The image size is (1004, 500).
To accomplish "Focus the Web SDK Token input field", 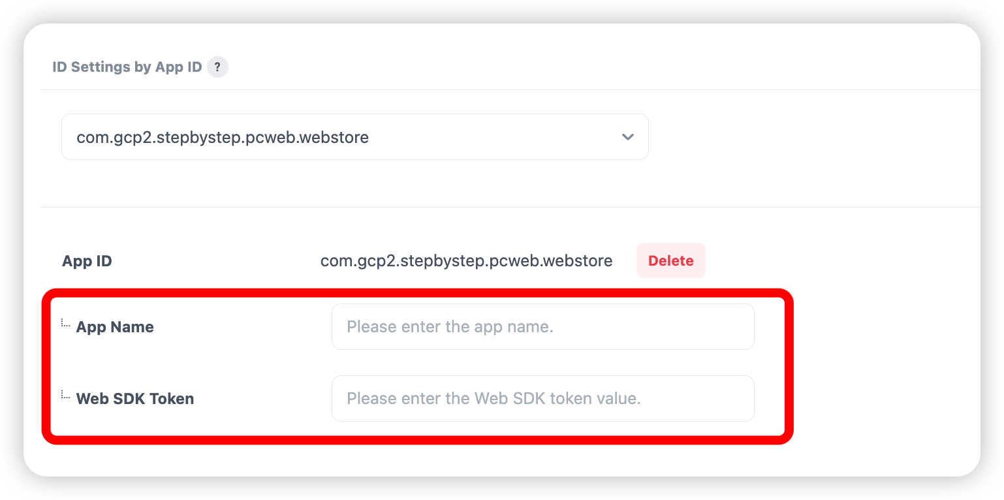I will tap(542, 398).
